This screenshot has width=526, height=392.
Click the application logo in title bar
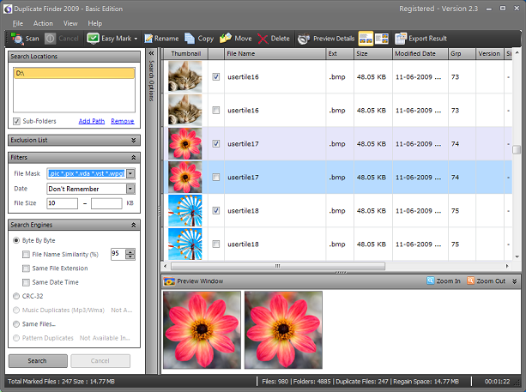[8, 9]
